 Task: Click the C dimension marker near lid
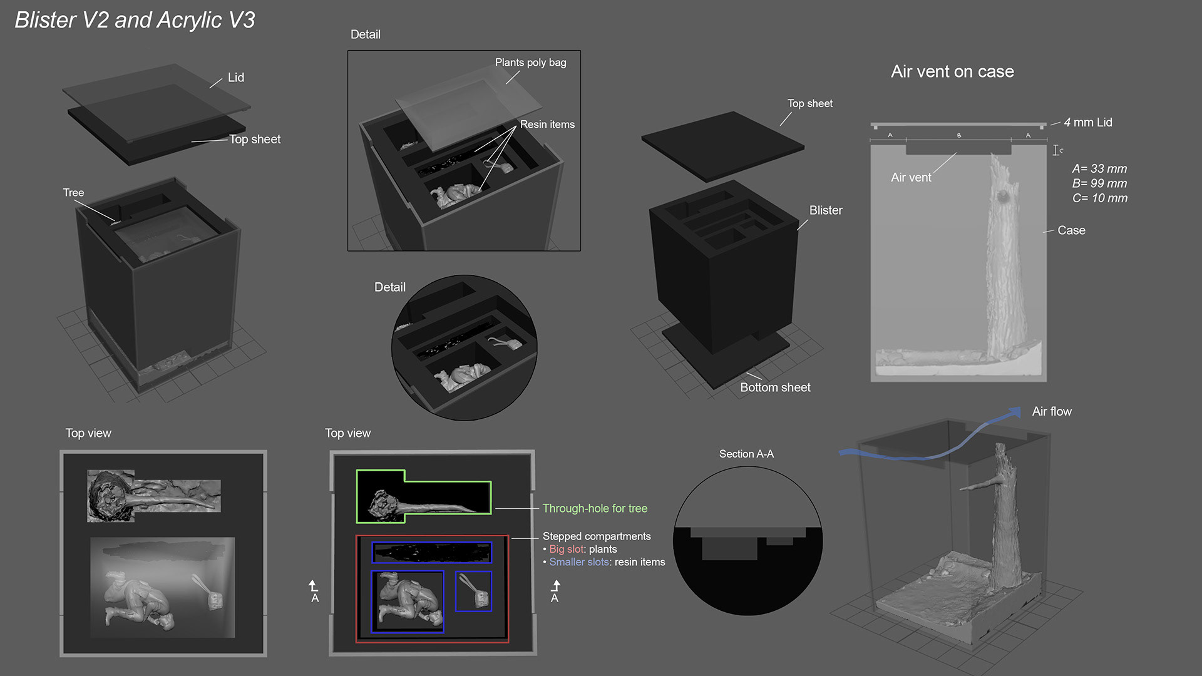(1057, 150)
